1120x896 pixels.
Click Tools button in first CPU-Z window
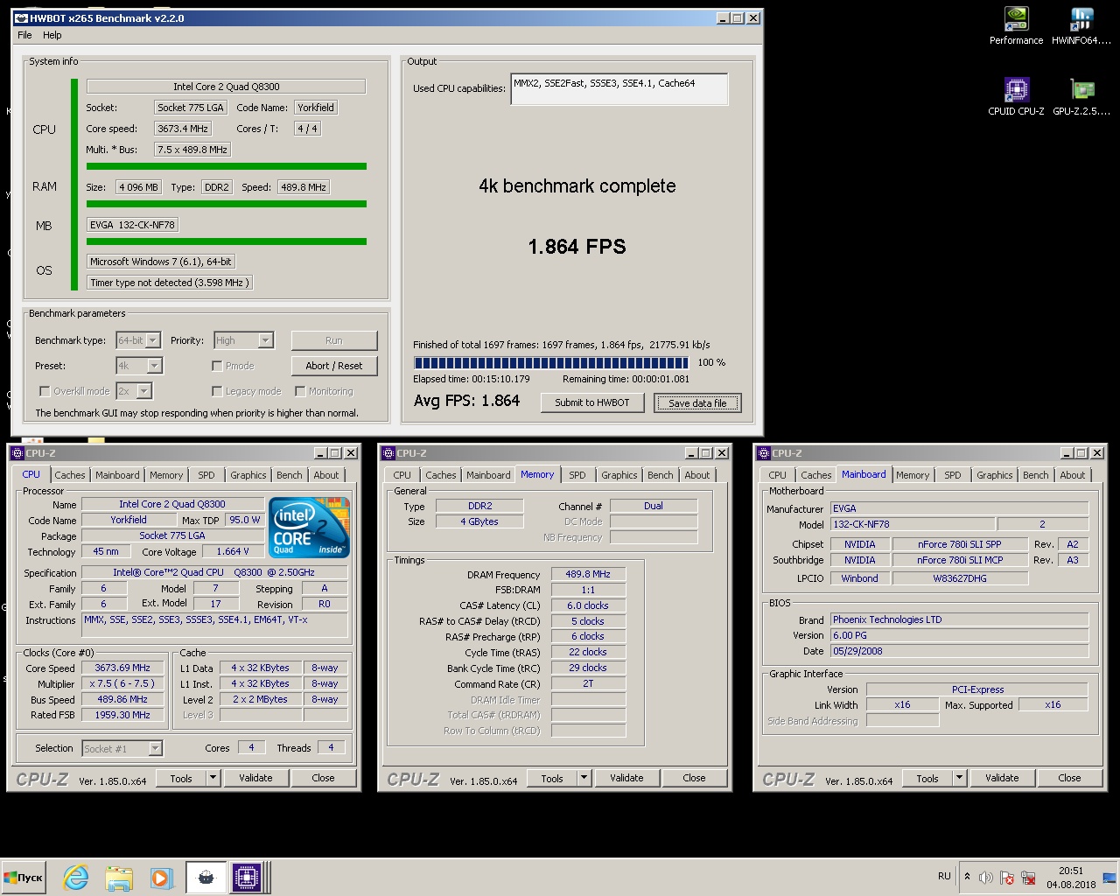(x=181, y=778)
